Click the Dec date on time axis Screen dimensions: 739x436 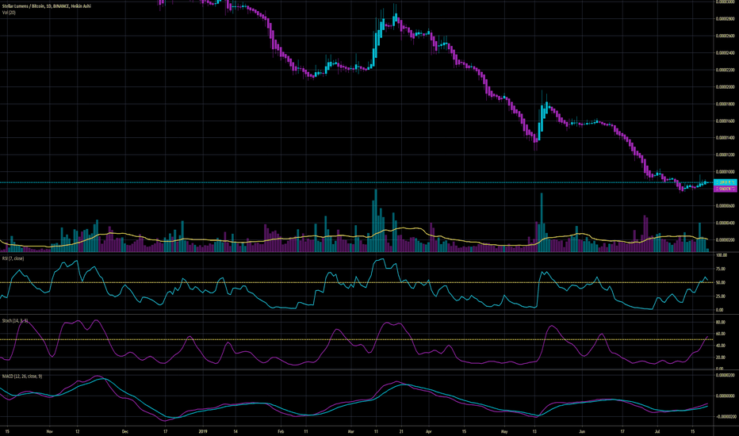[125, 431]
